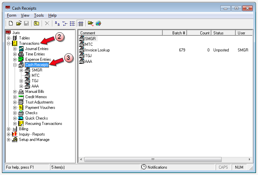
Task: Open the Form menu
Action: coord(12,15)
